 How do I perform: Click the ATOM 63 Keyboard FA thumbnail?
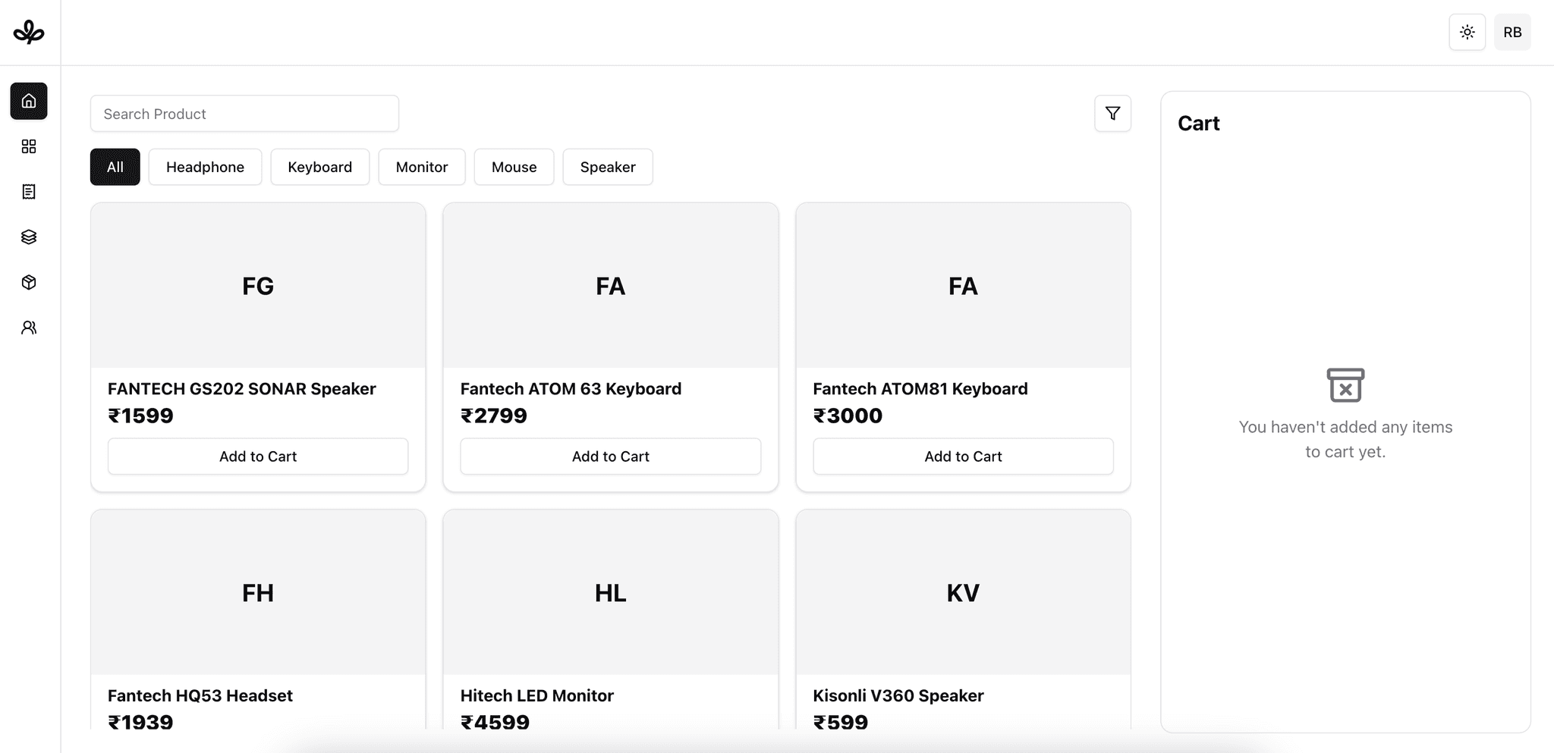coord(611,286)
